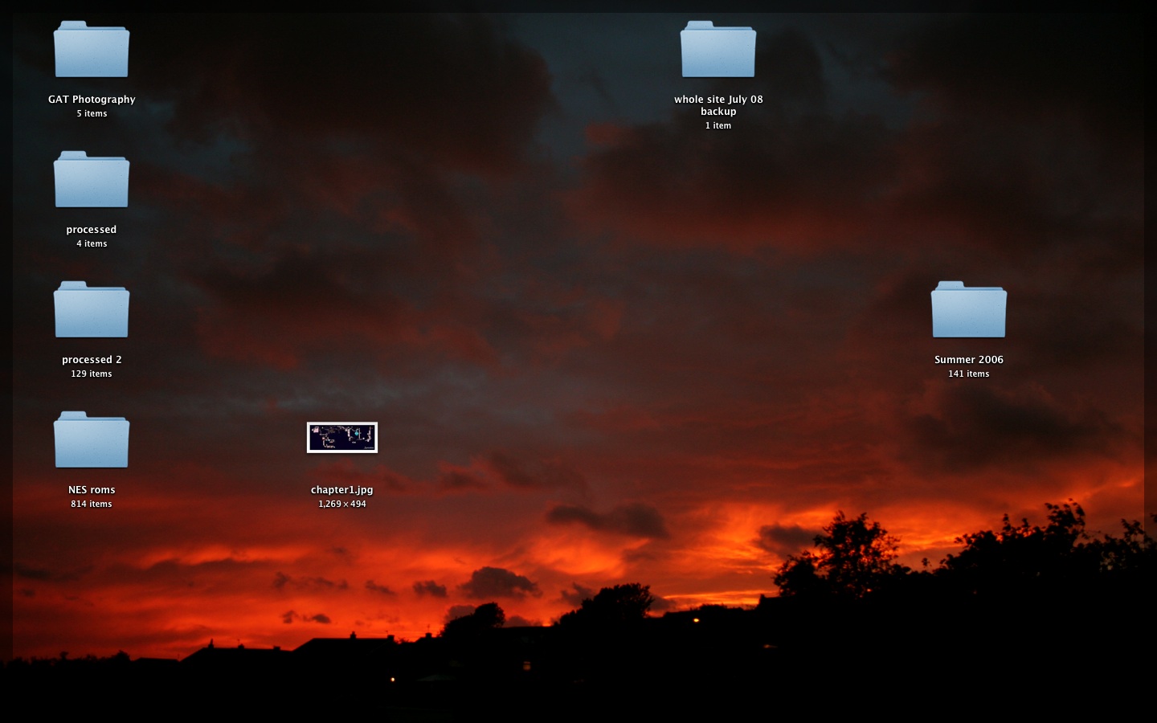This screenshot has width=1157, height=723.
Task: Click the '814 items' info text
Action: [92, 504]
